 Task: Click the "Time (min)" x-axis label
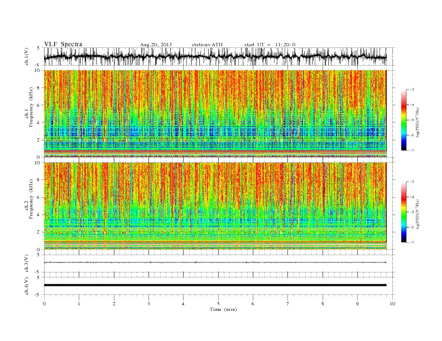[223, 309]
